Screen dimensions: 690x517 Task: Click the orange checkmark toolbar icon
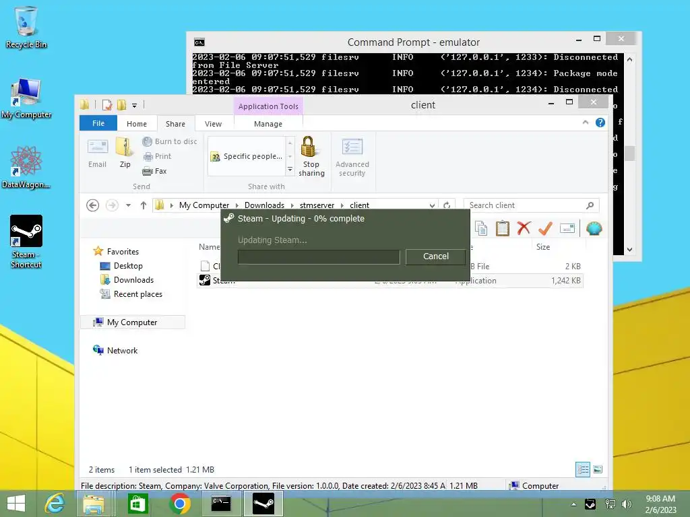click(545, 229)
